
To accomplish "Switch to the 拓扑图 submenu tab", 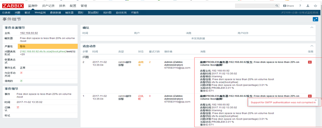I will pyautogui.click(x=108, y=13).
